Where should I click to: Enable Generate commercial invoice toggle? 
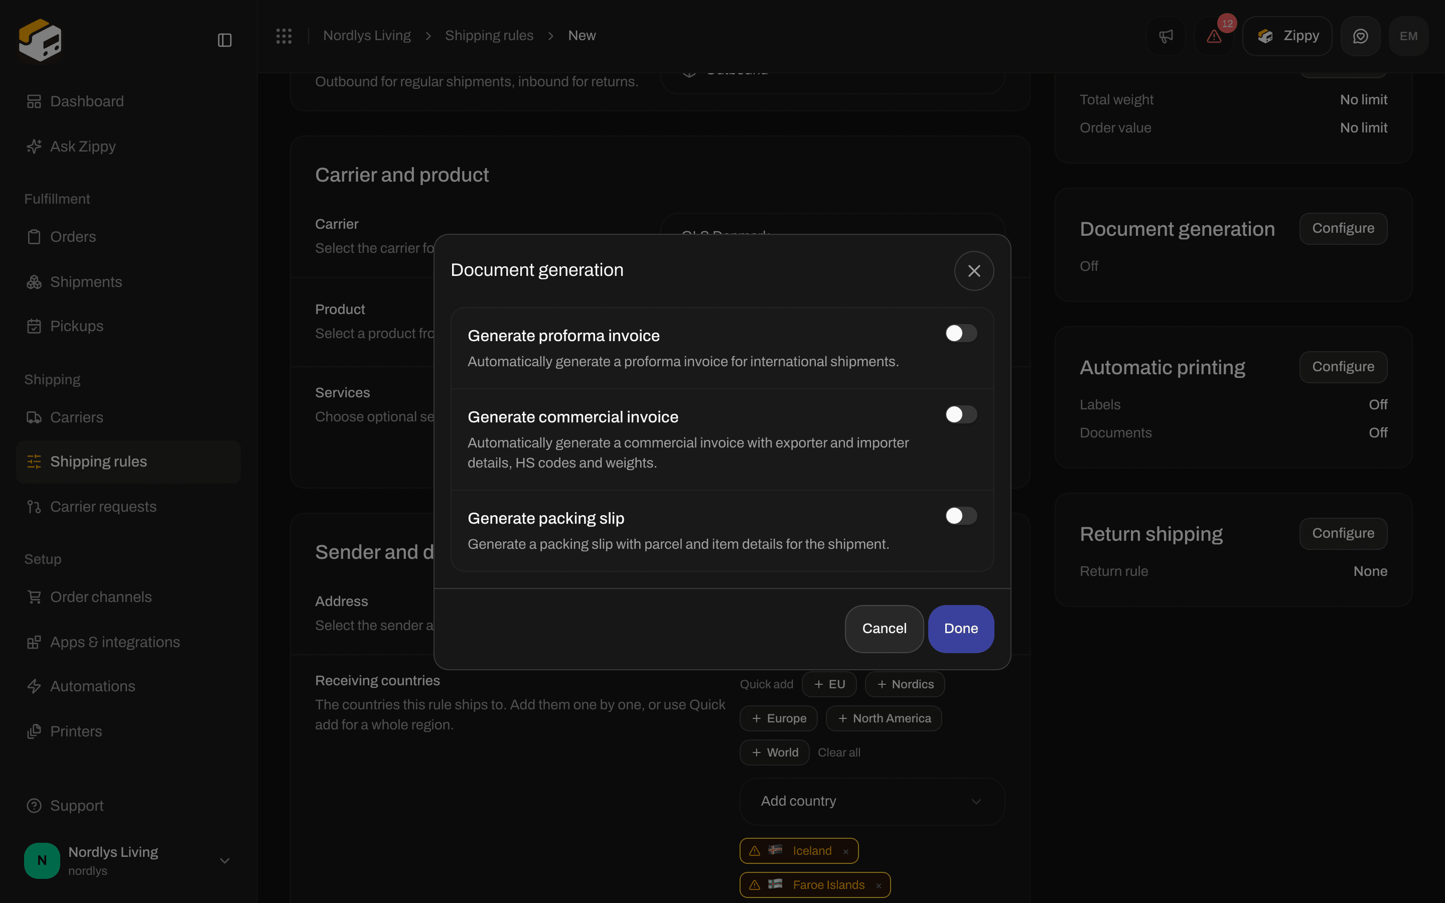coord(961,414)
